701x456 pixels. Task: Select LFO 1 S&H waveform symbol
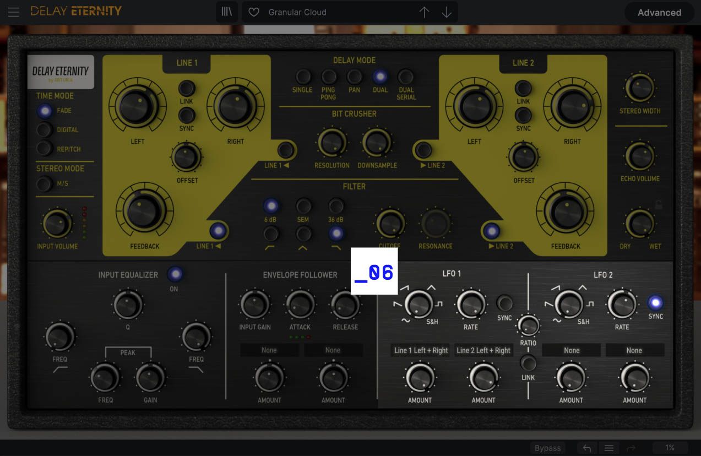pyautogui.click(x=432, y=322)
